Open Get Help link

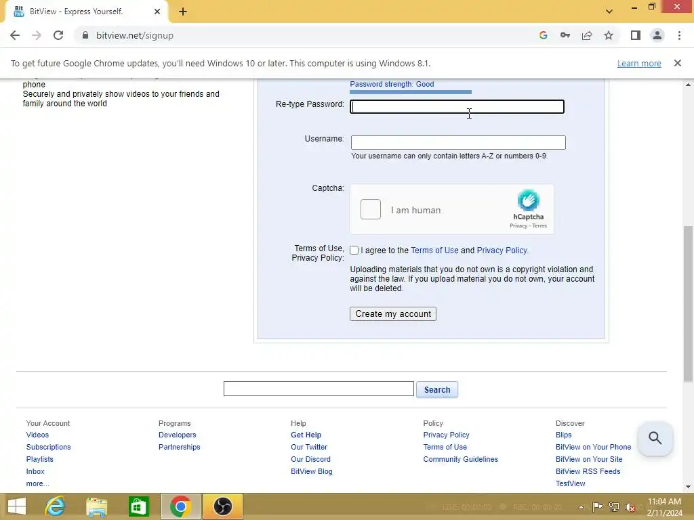[x=306, y=435]
